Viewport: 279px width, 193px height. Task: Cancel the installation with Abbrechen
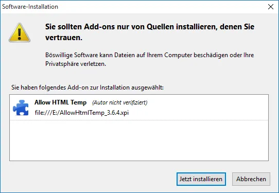[251, 179]
